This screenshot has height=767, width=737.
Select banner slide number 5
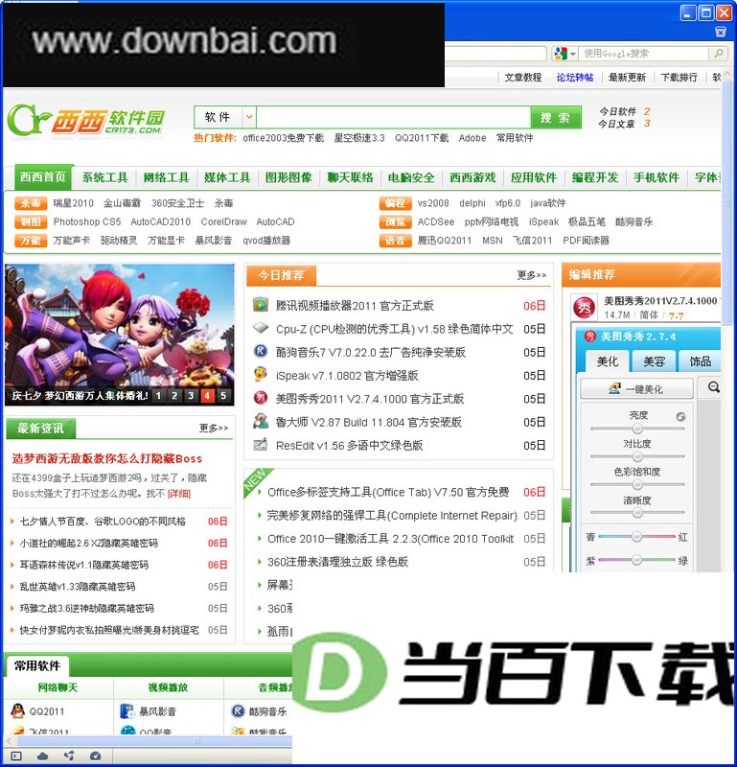coord(223,396)
